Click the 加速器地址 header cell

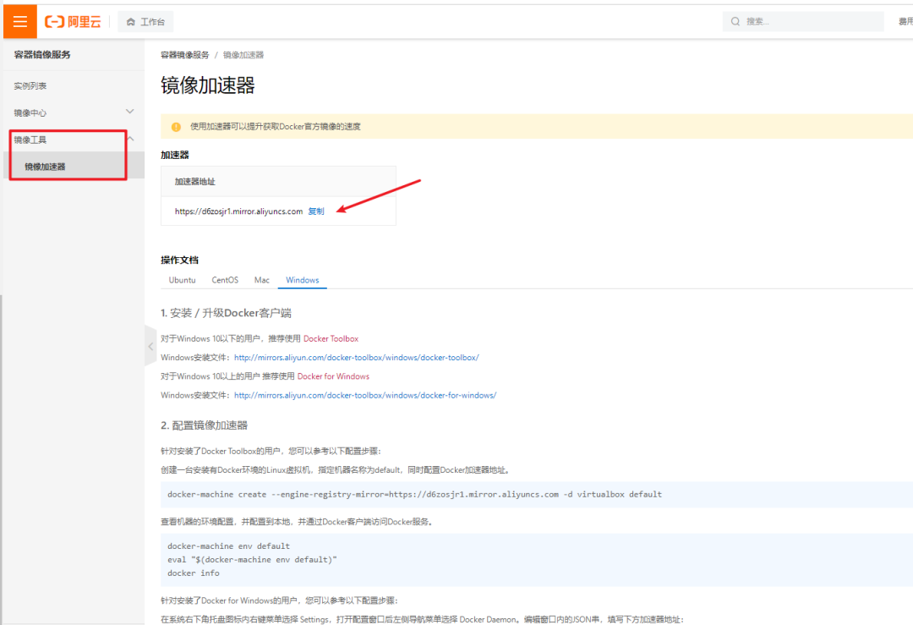click(278, 181)
